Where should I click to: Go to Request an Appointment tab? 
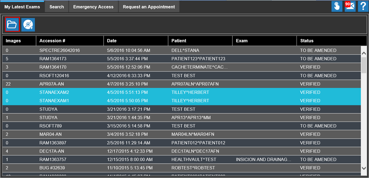click(149, 7)
